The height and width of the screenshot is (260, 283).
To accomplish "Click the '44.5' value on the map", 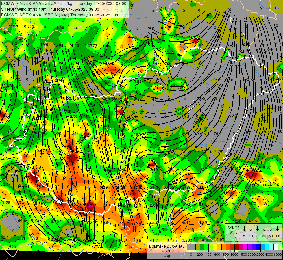I will (104, 240).
